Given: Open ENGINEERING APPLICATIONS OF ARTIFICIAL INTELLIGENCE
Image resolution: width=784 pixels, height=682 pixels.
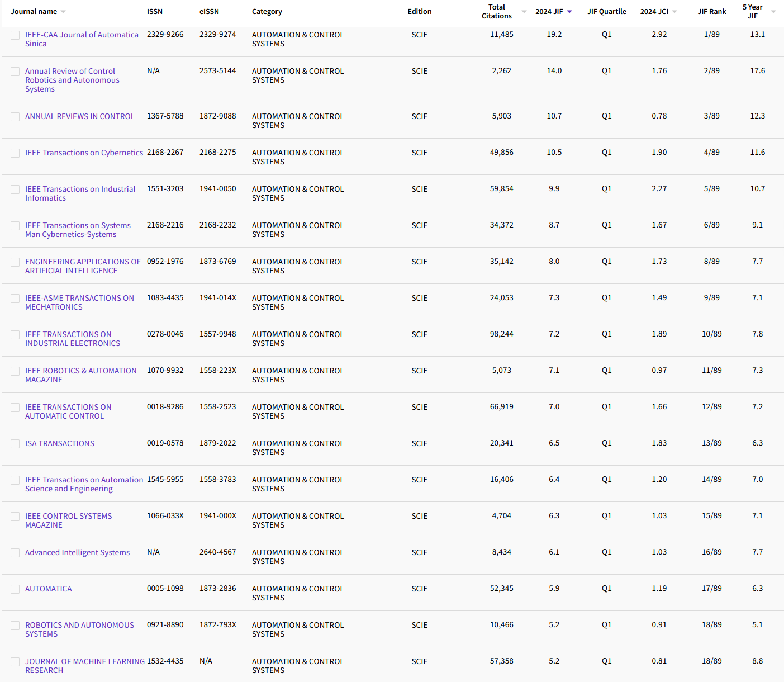Looking at the screenshot, I should click(x=83, y=266).
